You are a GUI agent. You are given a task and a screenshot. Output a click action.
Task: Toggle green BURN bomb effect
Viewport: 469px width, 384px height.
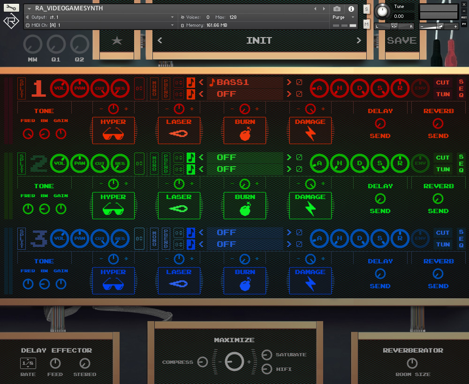245,206
